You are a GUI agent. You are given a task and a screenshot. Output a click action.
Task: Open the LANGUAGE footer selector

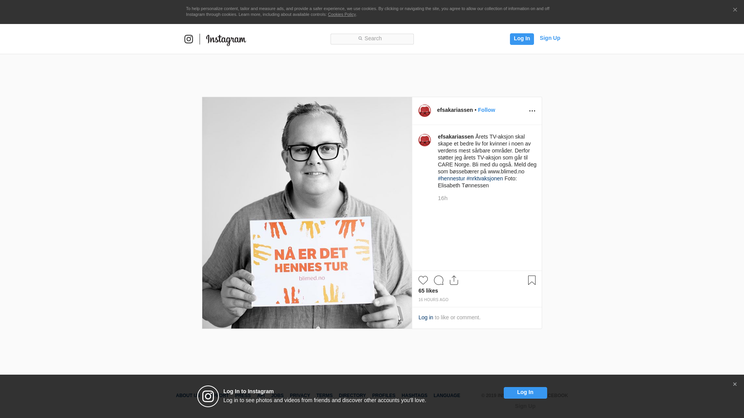point(447,396)
